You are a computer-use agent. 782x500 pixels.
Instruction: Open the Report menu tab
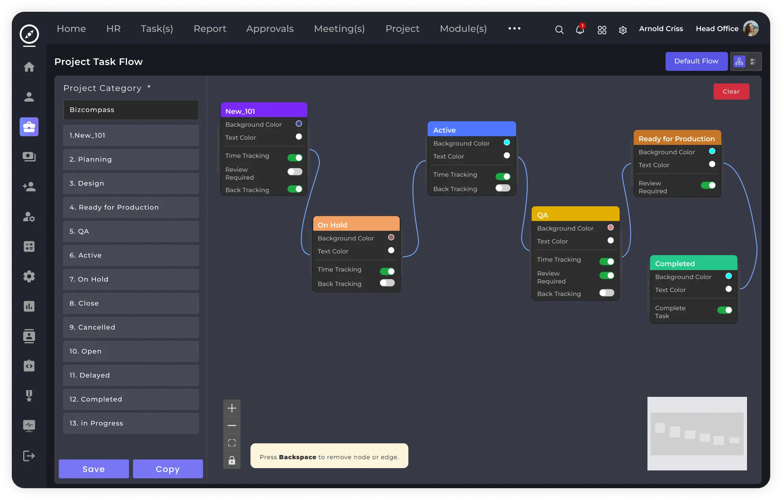[x=210, y=28]
